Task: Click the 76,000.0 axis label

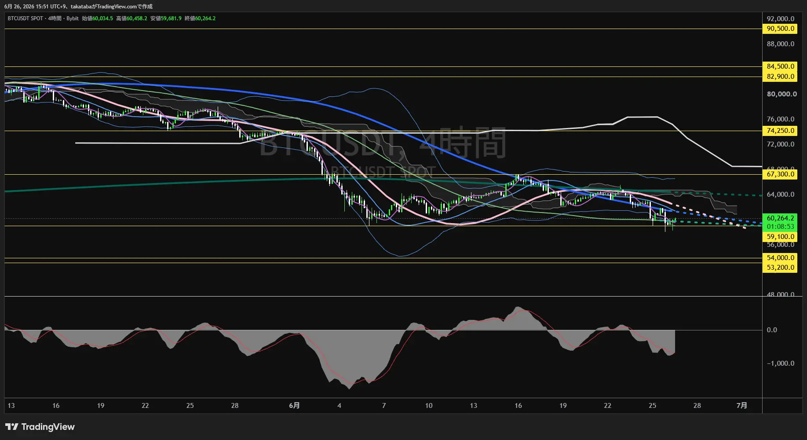Action: pos(781,119)
